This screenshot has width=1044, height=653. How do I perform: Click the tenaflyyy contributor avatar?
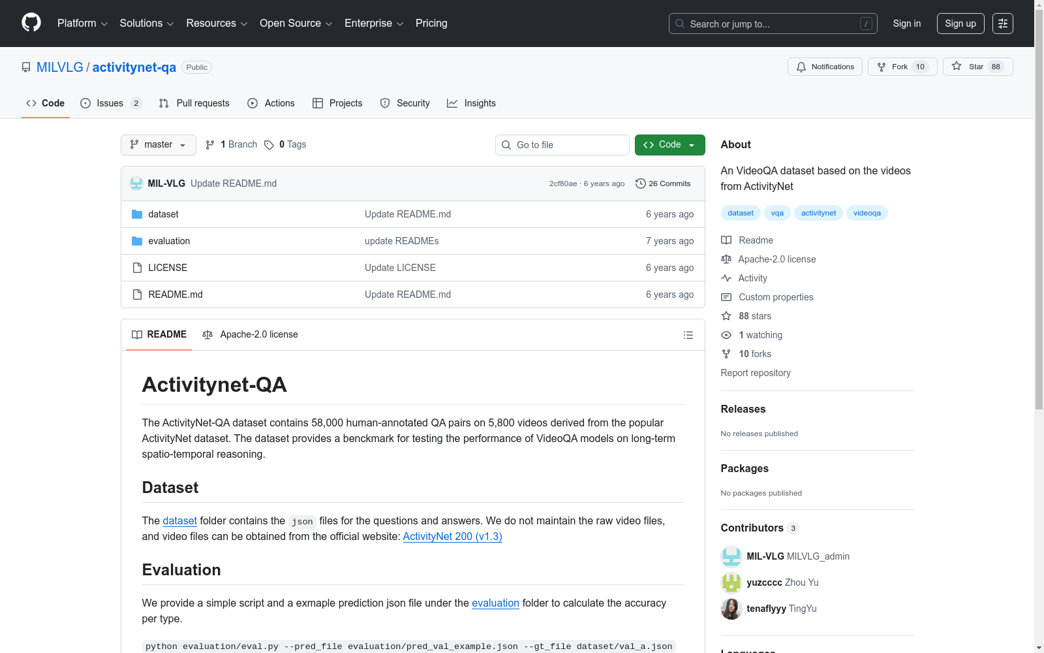point(731,609)
